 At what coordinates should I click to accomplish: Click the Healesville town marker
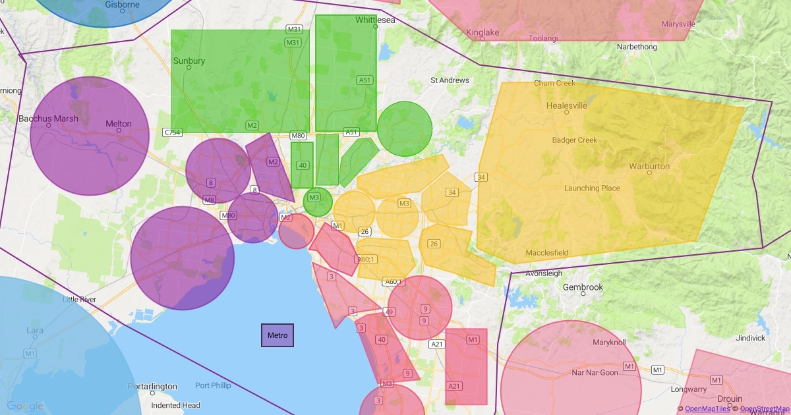pyautogui.click(x=567, y=112)
